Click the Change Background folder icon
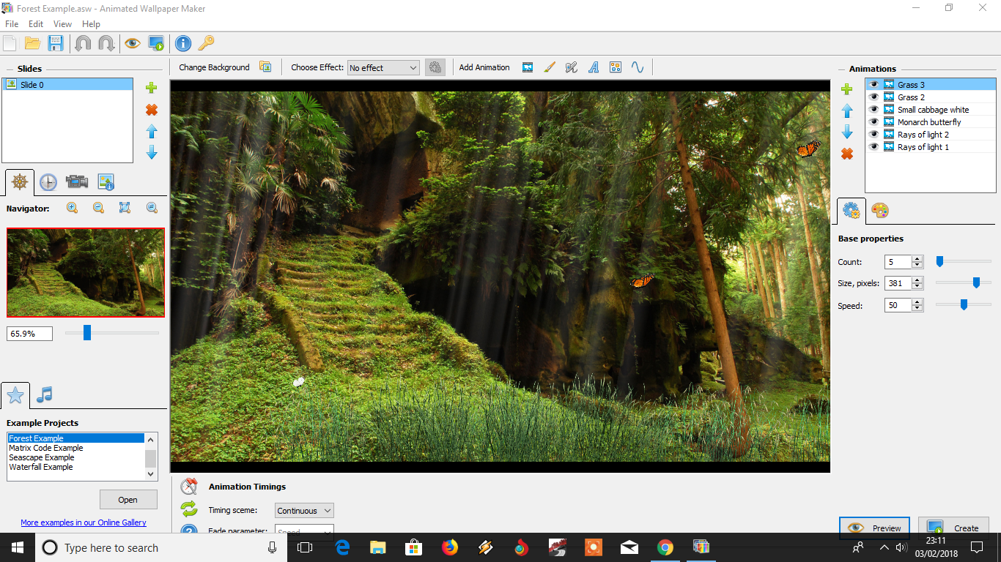The height and width of the screenshot is (562, 1001). (267, 67)
